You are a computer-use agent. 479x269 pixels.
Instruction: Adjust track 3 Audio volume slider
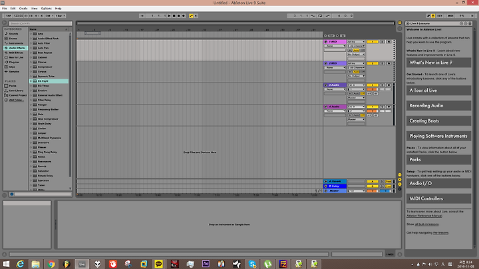coord(373,89)
